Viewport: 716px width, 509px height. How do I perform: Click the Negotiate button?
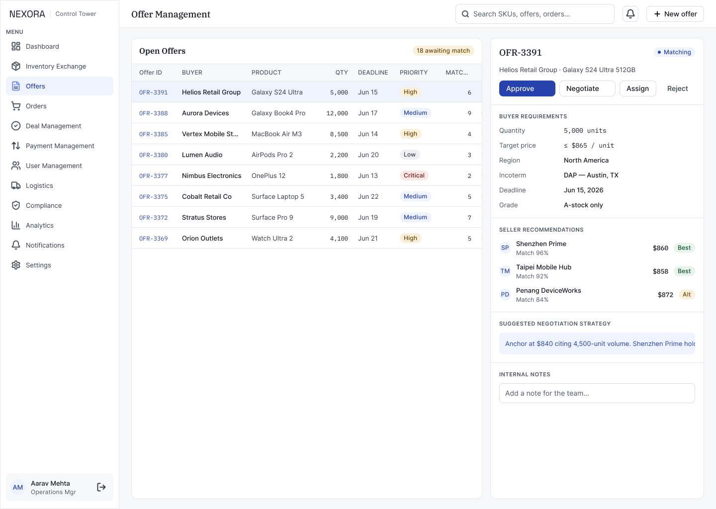[587, 88]
